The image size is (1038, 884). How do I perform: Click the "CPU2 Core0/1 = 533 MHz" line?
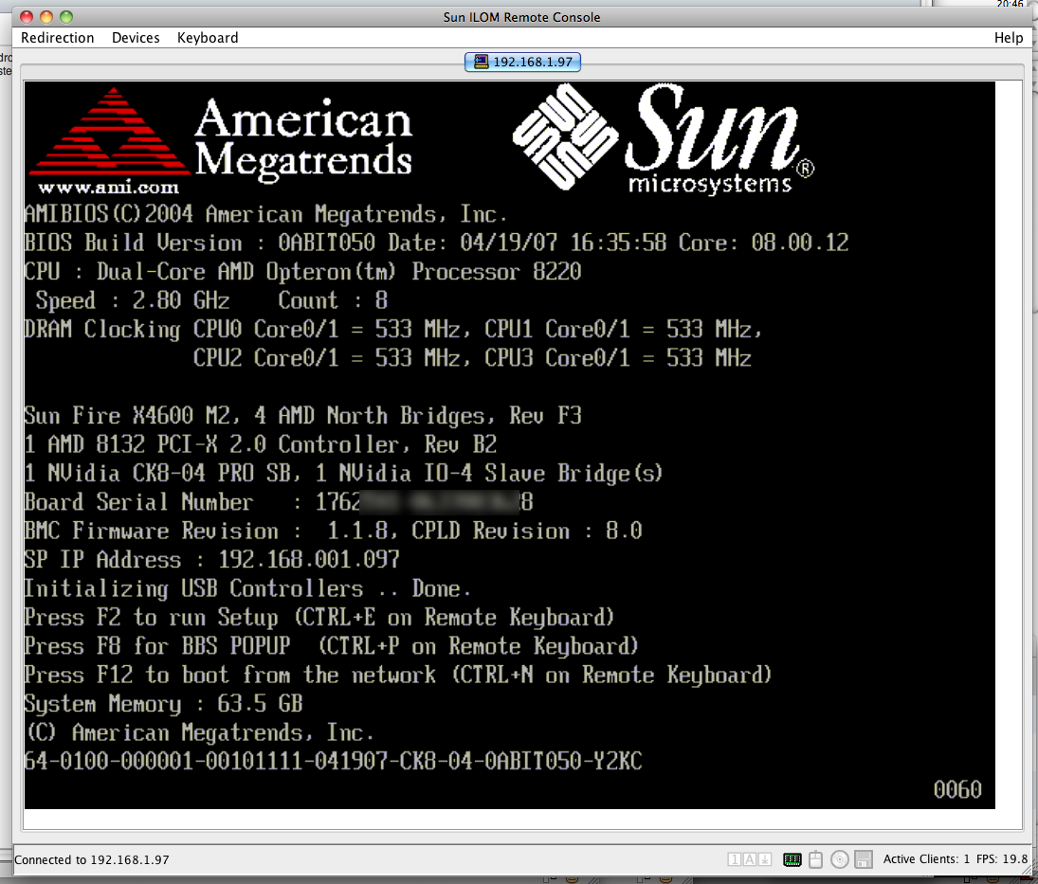pos(472,358)
